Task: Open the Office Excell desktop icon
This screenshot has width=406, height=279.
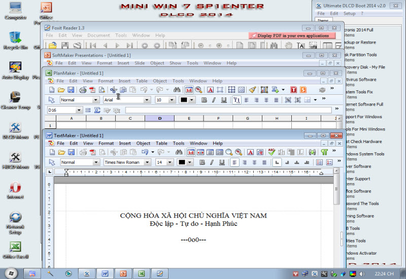Action: point(15,250)
